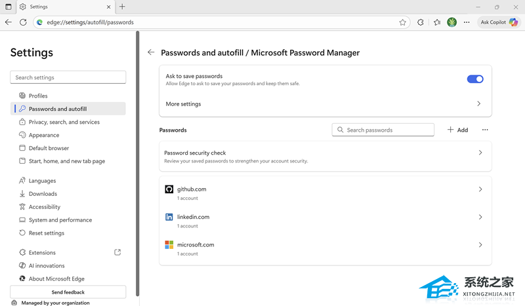Focus the Search passwords field
525x306 pixels.
387,130
